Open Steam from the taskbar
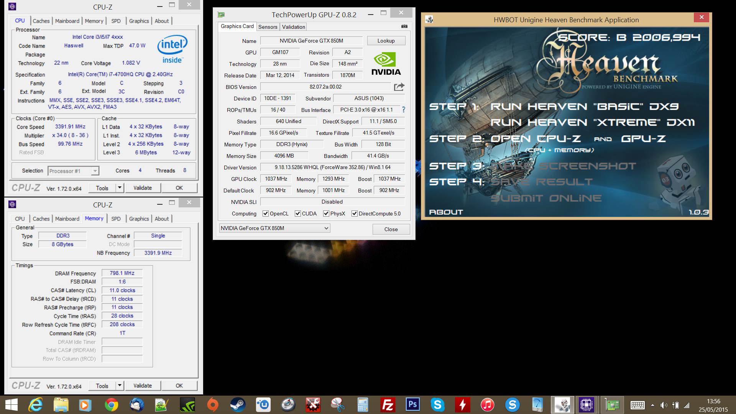The width and height of the screenshot is (736, 414). click(238, 405)
